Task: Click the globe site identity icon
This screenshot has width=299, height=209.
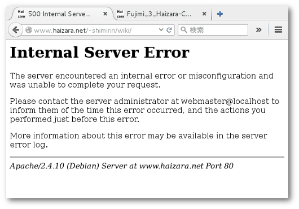Action: coord(29,30)
